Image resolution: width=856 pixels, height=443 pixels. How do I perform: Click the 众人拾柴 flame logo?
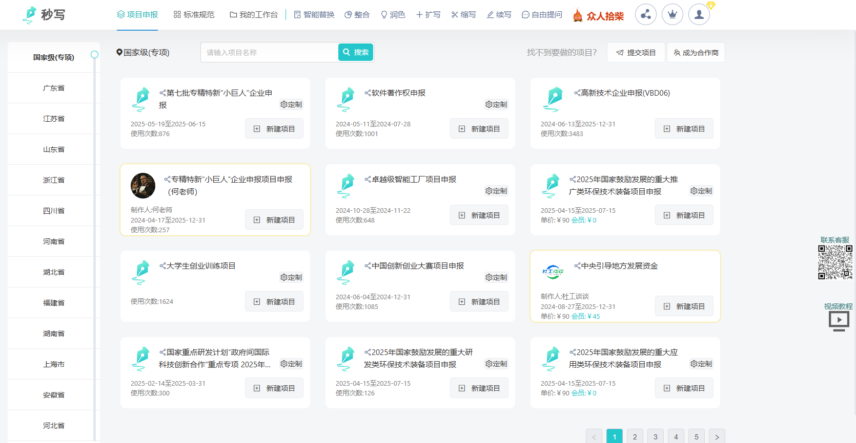(x=598, y=15)
